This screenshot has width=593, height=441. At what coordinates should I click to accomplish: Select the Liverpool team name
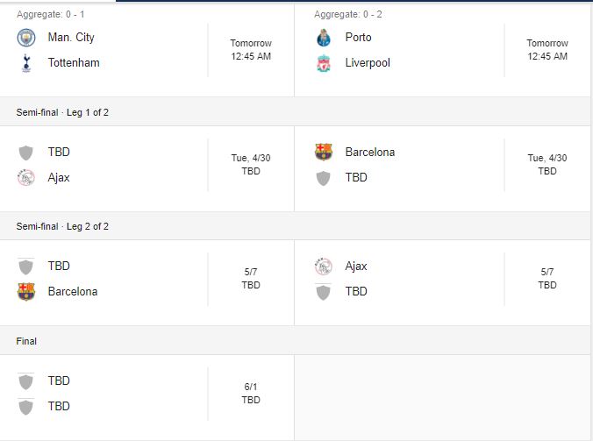tap(368, 63)
